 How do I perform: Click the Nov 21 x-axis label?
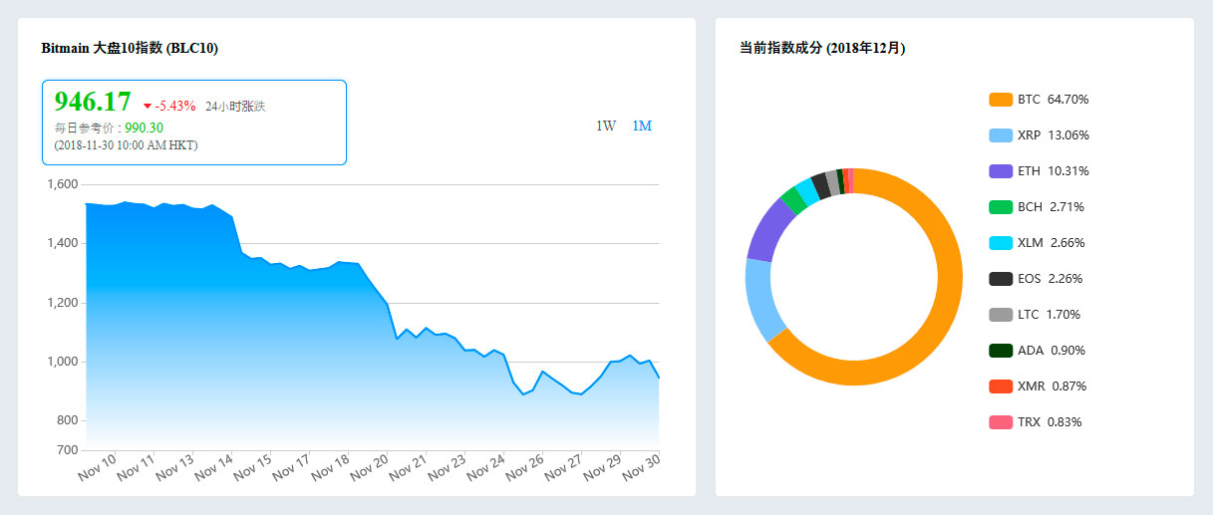coord(408,467)
